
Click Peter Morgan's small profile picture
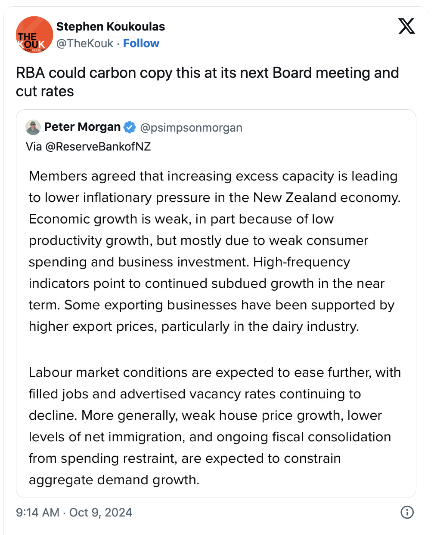click(x=33, y=127)
